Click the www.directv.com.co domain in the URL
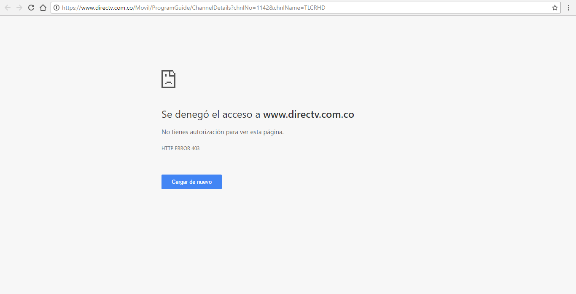 pos(107,8)
